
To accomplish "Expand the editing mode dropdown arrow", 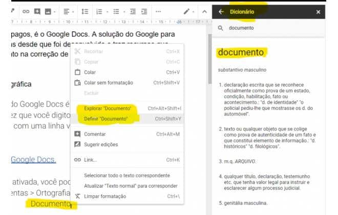I will point(193,12).
